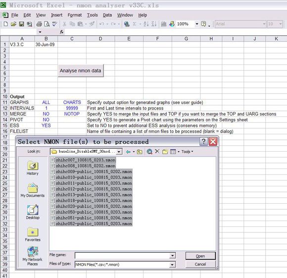Image resolution: width=287 pixels, height=278 pixels.
Task: Click the Analyse nmon data button
Action: point(81,70)
